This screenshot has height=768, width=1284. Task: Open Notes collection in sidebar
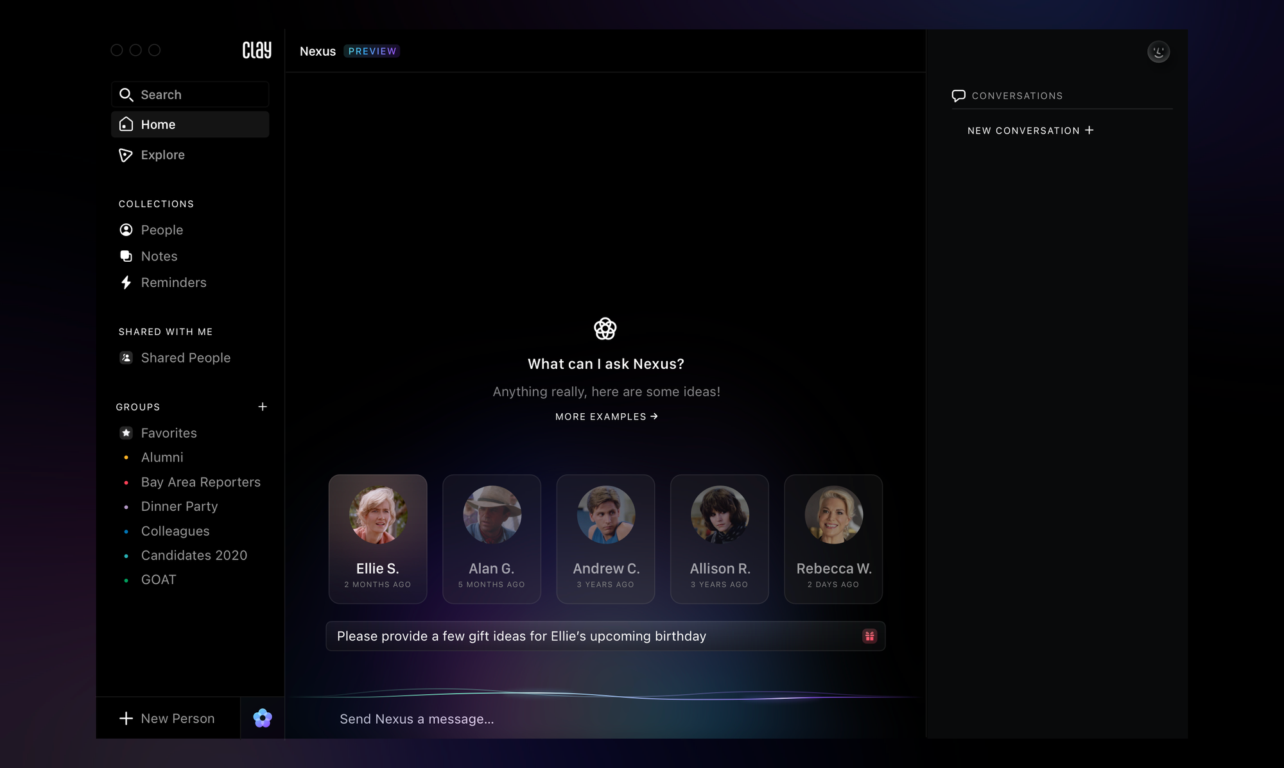coord(159,256)
